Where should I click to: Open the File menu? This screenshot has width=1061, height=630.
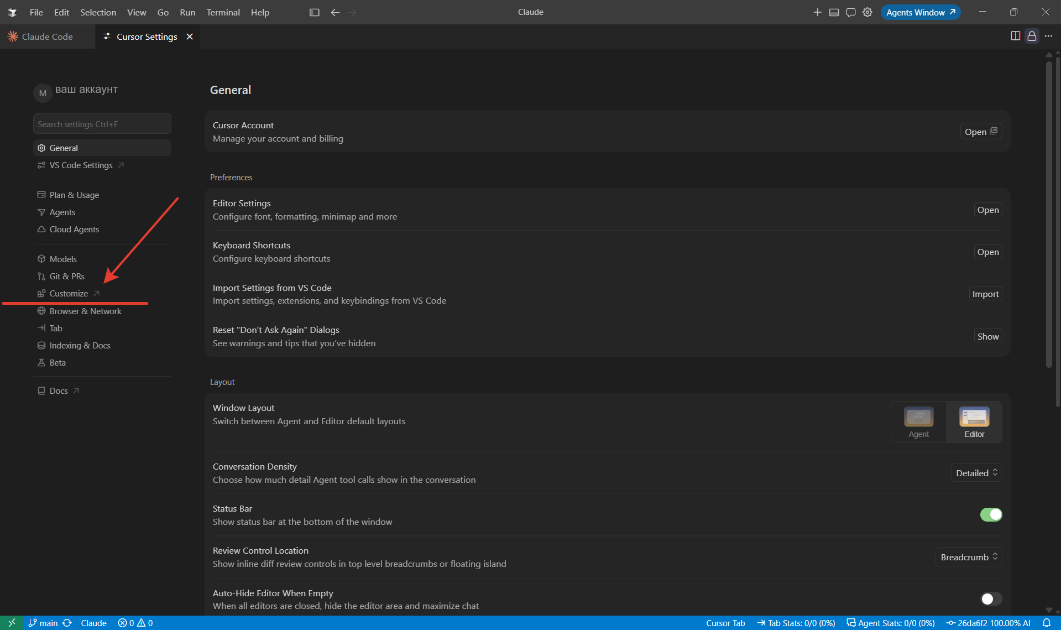[x=36, y=12]
